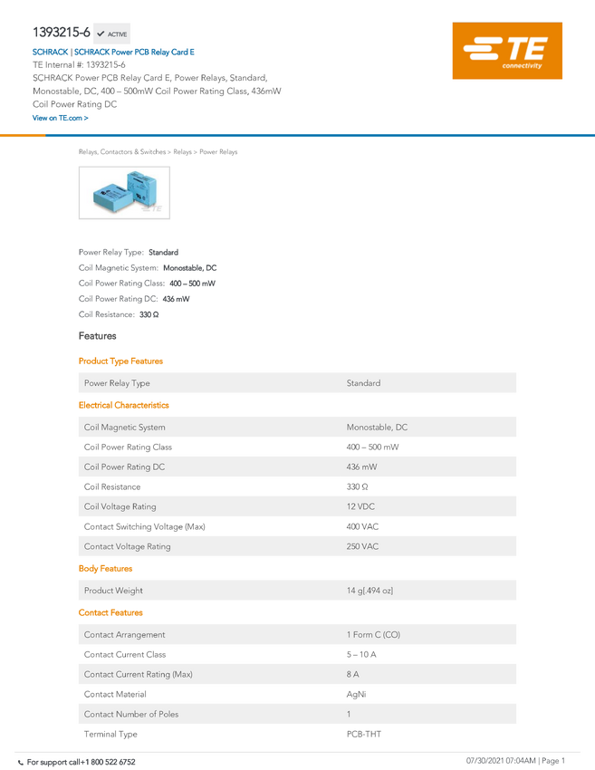Click the part number 1393215-6 title
This screenshot has height=770, width=595.
(62, 33)
